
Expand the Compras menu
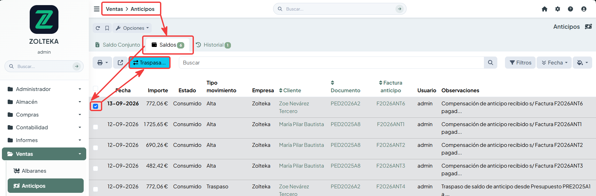click(44, 115)
